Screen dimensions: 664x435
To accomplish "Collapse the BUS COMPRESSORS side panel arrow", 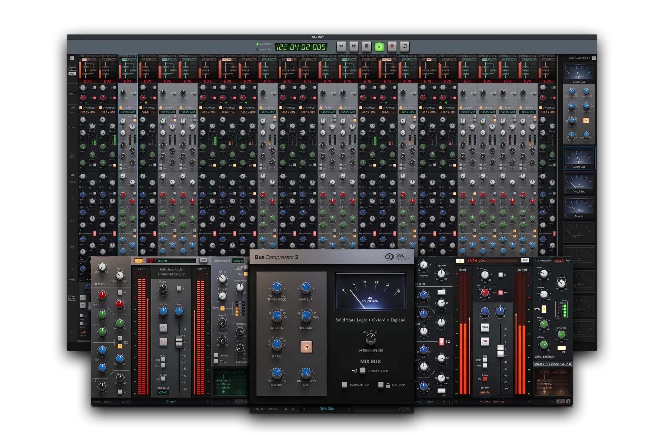I will (x=594, y=58).
